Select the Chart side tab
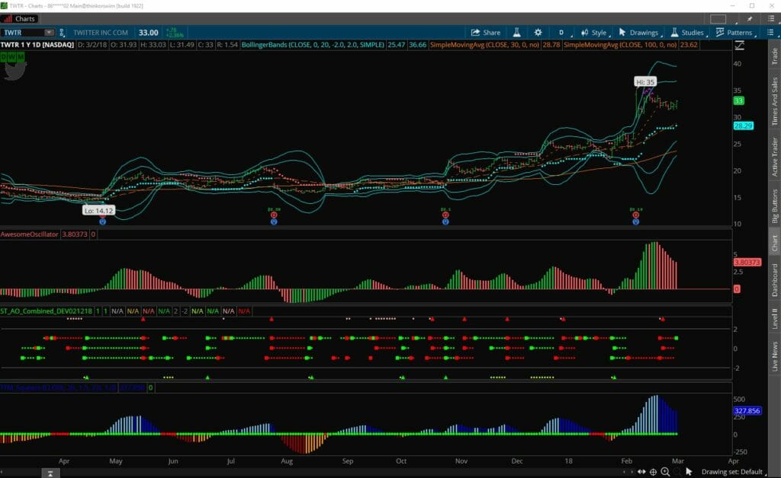 (775, 243)
